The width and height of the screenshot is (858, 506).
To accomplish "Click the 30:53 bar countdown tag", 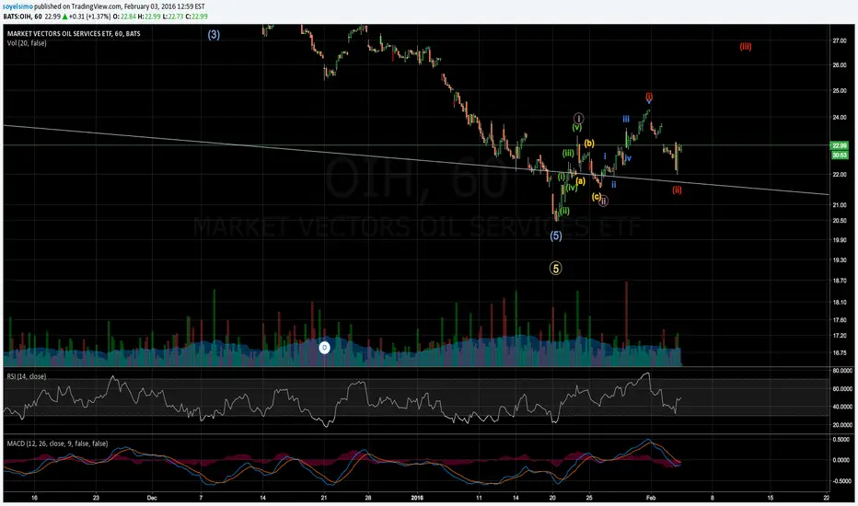I will coord(839,155).
